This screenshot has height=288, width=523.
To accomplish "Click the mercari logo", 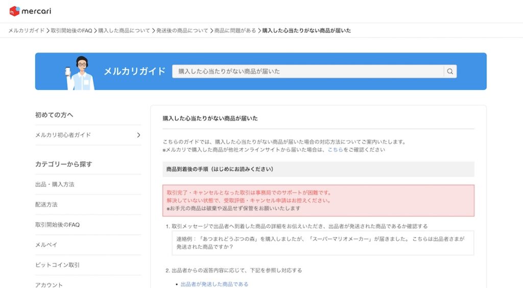I will [x=30, y=11].
